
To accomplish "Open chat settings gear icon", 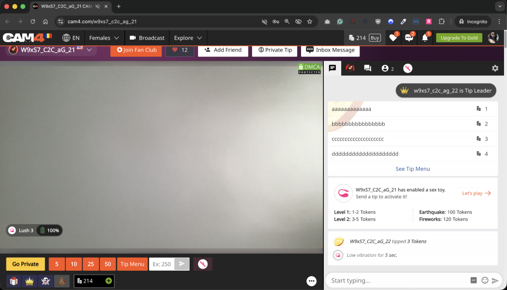I will (x=495, y=68).
